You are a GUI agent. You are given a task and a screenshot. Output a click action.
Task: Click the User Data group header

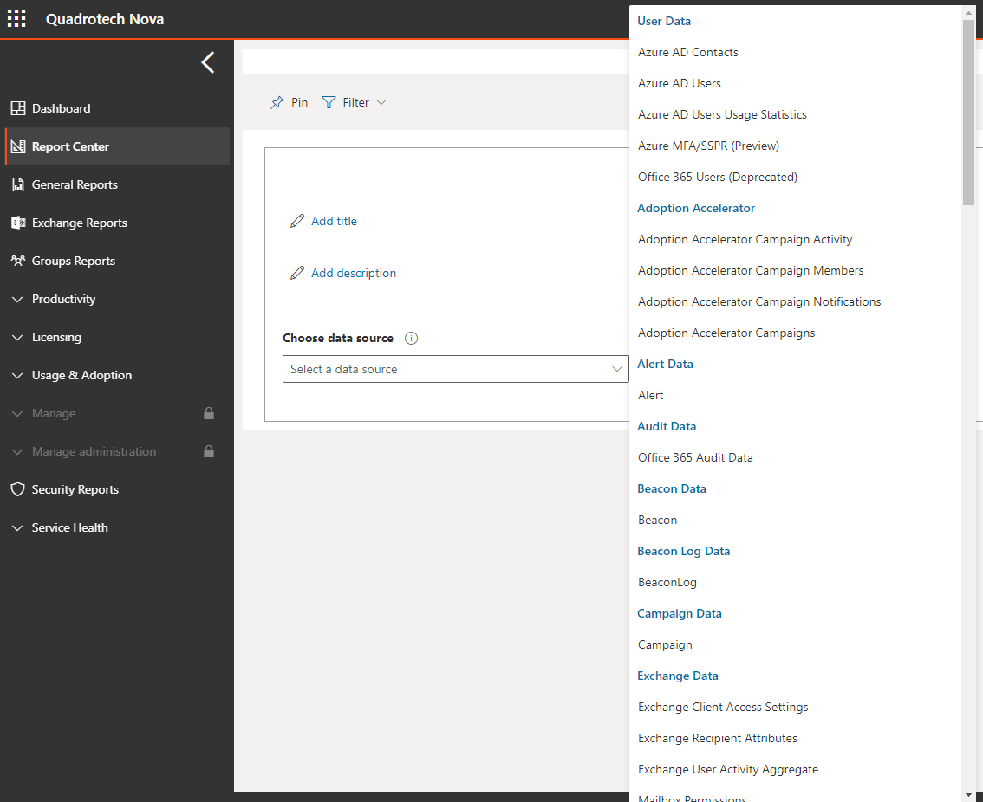point(664,22)
